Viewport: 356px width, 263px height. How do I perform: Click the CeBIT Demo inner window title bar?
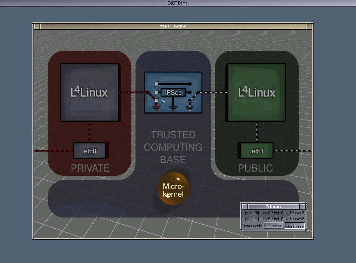[x=173, y=26]
